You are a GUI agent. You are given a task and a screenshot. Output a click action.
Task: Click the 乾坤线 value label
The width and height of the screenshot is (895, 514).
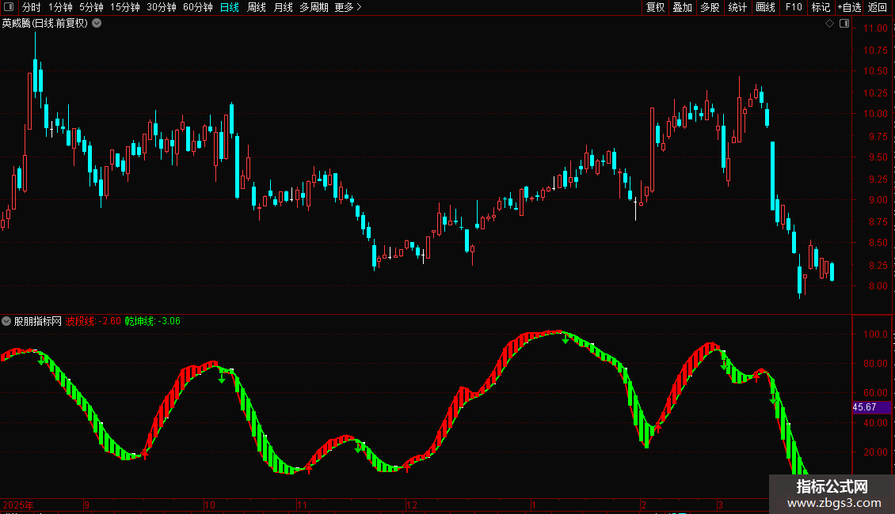(152, 321)
